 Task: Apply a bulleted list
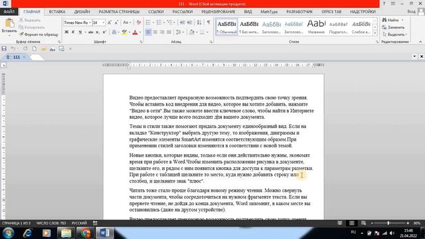pyautogui.click(x=148, y=23)
